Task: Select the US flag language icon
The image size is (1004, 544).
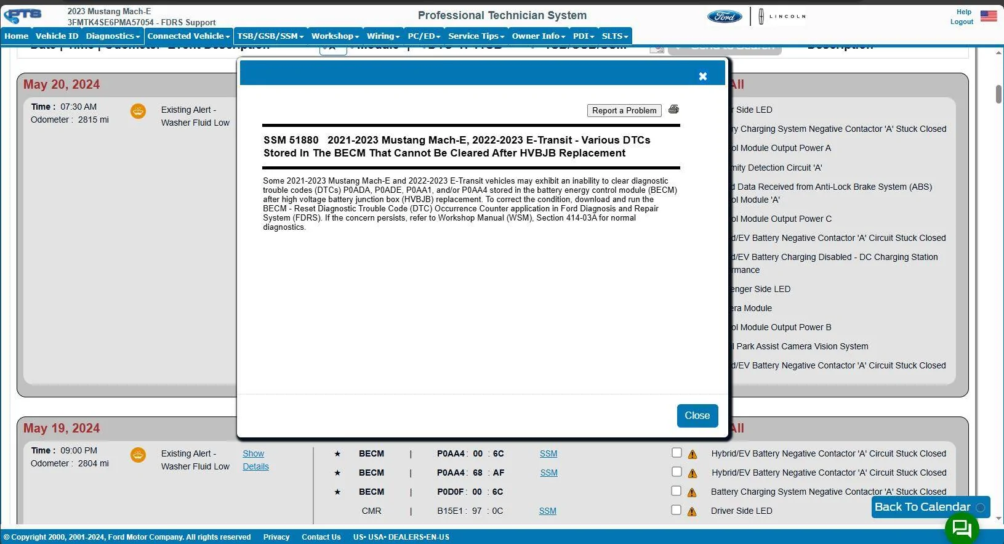Action: tap(989, 16)
